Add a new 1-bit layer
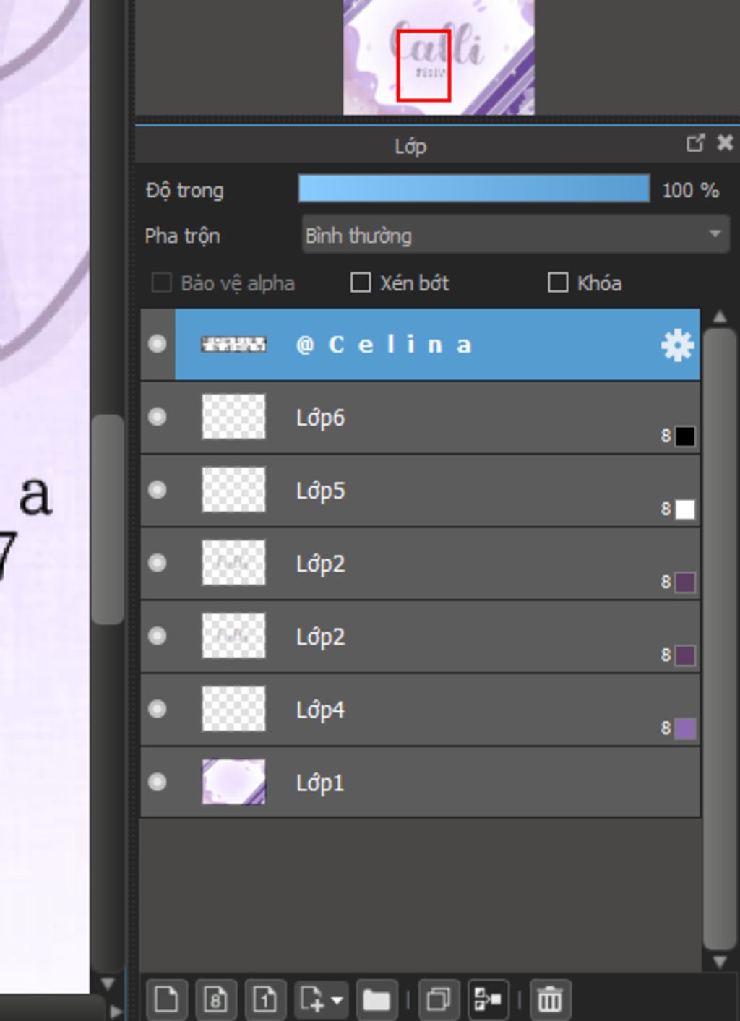The height and width of the screenshot is (1021, 740). 265,1000
